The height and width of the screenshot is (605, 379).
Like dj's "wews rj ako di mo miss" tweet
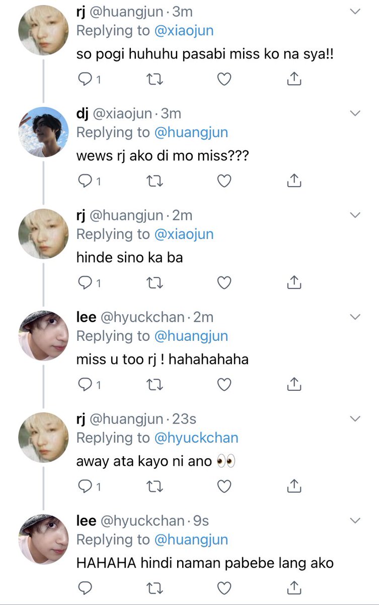224,181
